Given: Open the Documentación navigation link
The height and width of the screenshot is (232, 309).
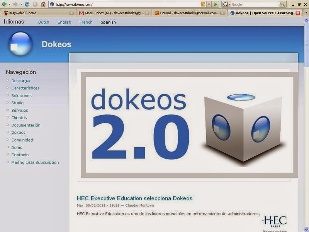Looking at the screenshot, I should point(25,125).
